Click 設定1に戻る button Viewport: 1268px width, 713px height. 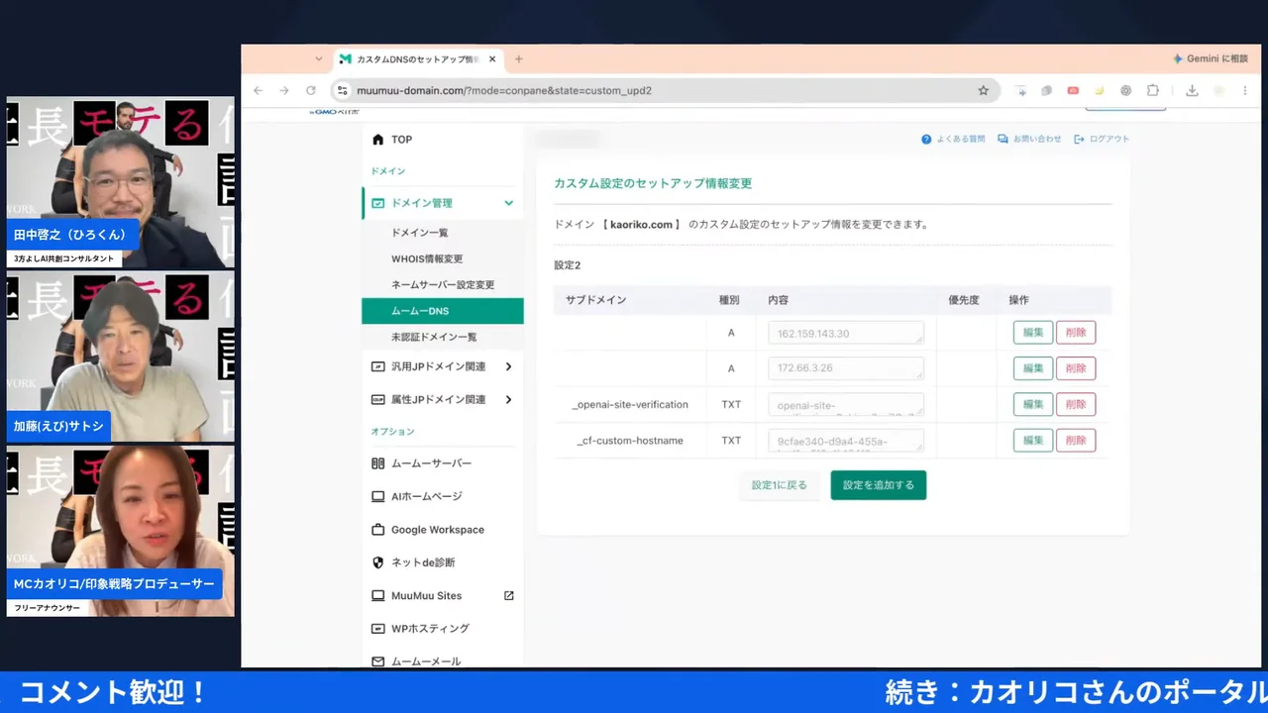click(x=780, y=485)
